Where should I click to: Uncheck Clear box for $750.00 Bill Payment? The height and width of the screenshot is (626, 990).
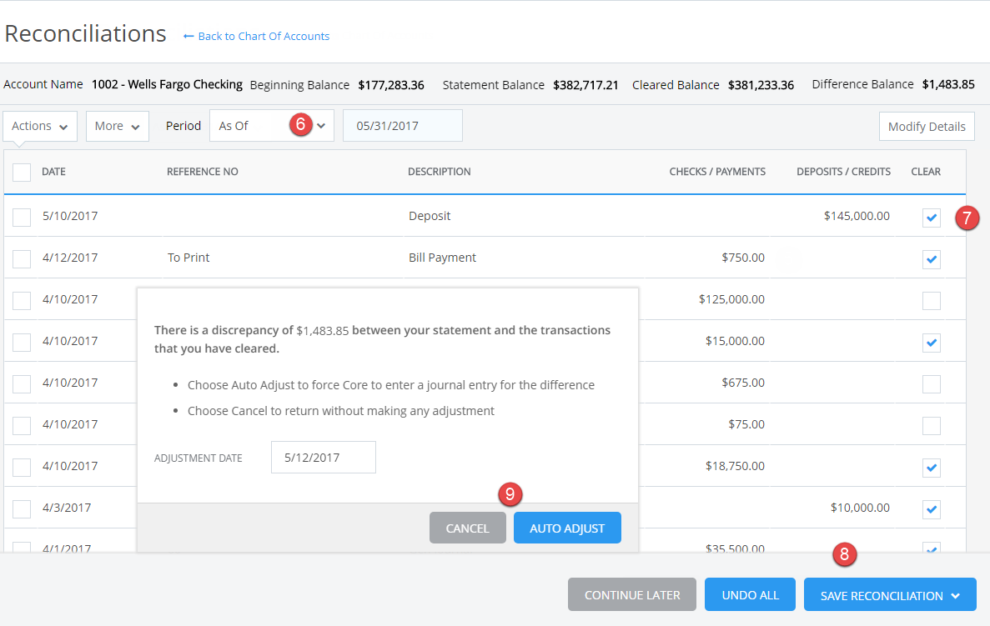pos(932,258)
